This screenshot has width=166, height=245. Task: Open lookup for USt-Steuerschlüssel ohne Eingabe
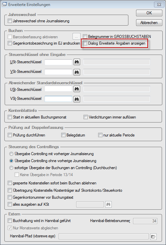click(x=77, y=62)
